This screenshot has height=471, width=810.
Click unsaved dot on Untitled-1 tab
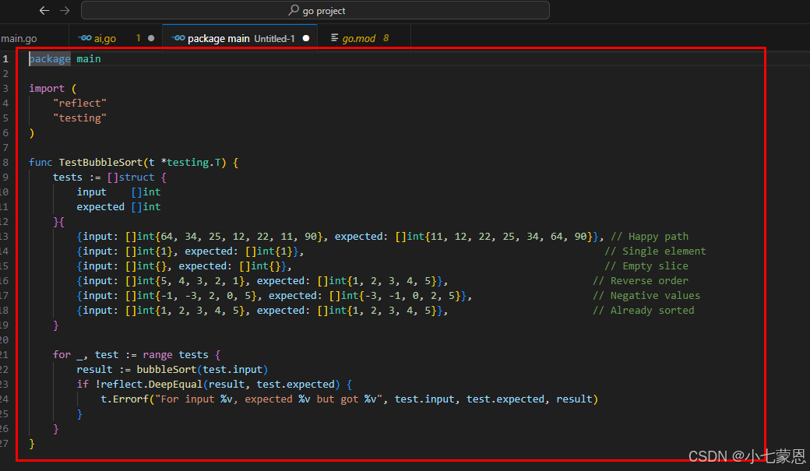[x=306, y=38]
